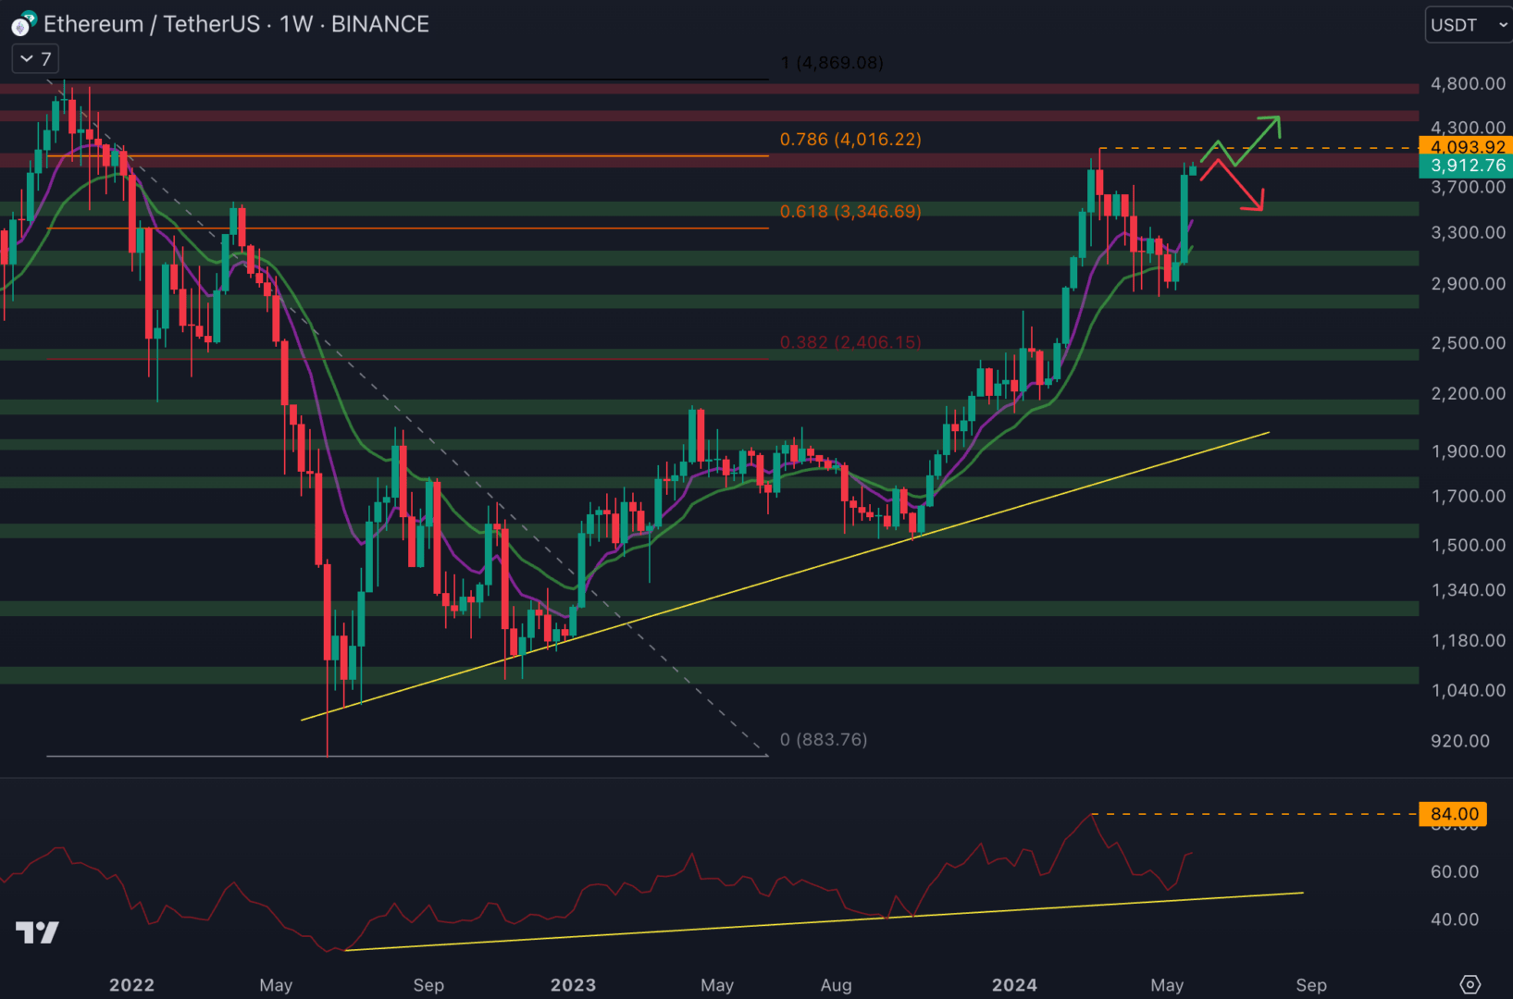The width and height of the screenshot is (1513, 999).
Task: Select the yellow trendline in the RSI pane
Action: click(824, 921)
